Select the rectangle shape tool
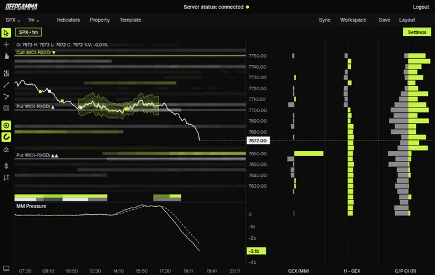Screen dimensions: 435x275 (6, 108)
